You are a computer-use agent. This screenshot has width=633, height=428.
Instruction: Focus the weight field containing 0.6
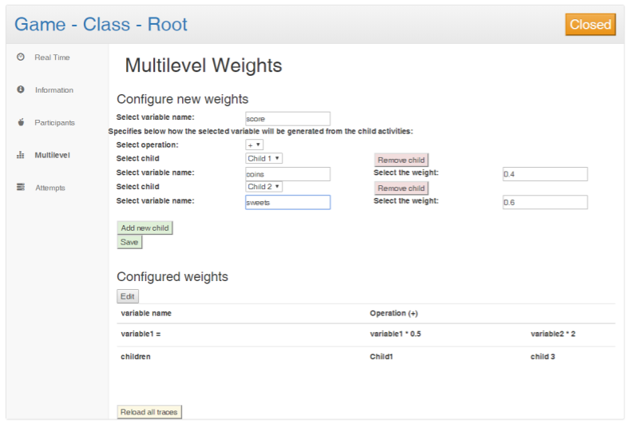tap(545, 202)
